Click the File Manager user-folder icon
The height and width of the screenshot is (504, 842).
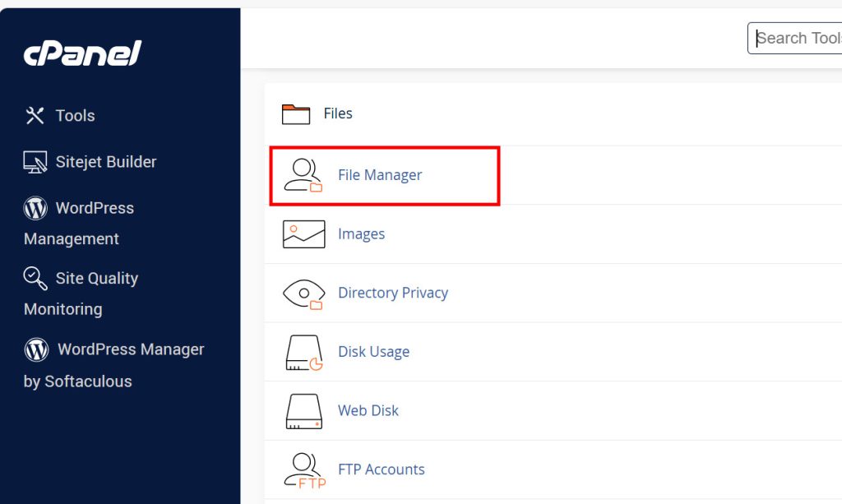click(x=303, y=175)
